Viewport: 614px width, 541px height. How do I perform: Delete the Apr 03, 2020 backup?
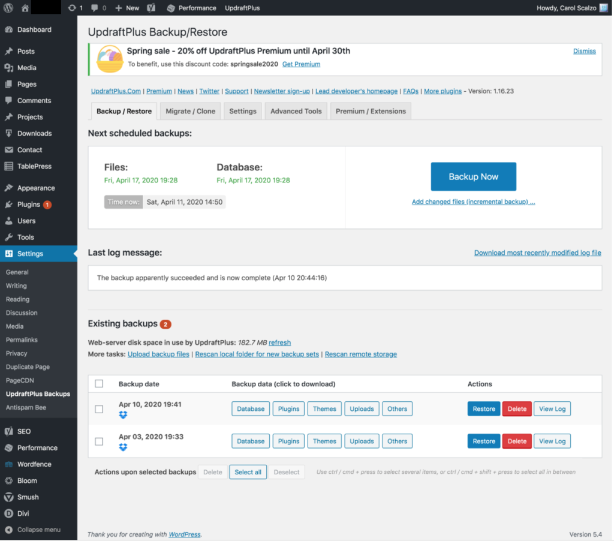[x=517, y=441]
